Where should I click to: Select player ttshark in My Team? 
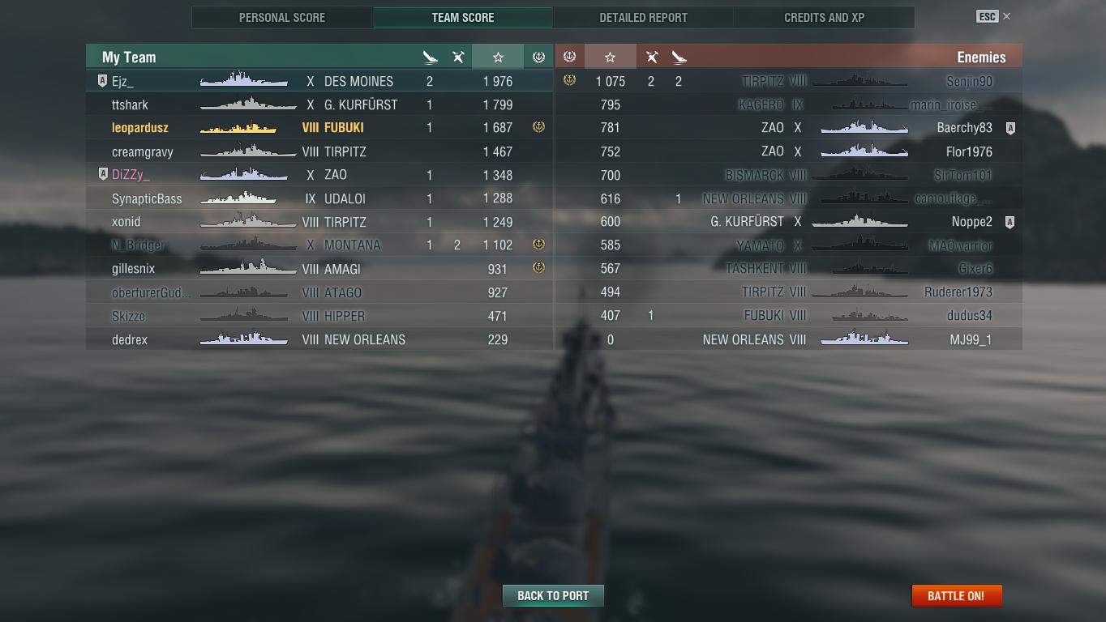319,104
